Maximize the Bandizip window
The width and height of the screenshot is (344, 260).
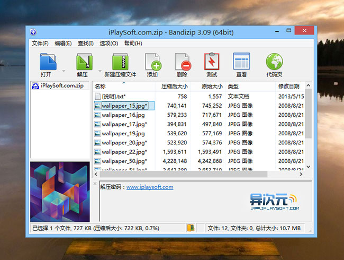click(x=289, y=31)
